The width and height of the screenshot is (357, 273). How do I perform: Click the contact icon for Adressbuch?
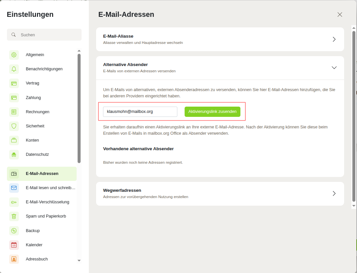[14, 259]
